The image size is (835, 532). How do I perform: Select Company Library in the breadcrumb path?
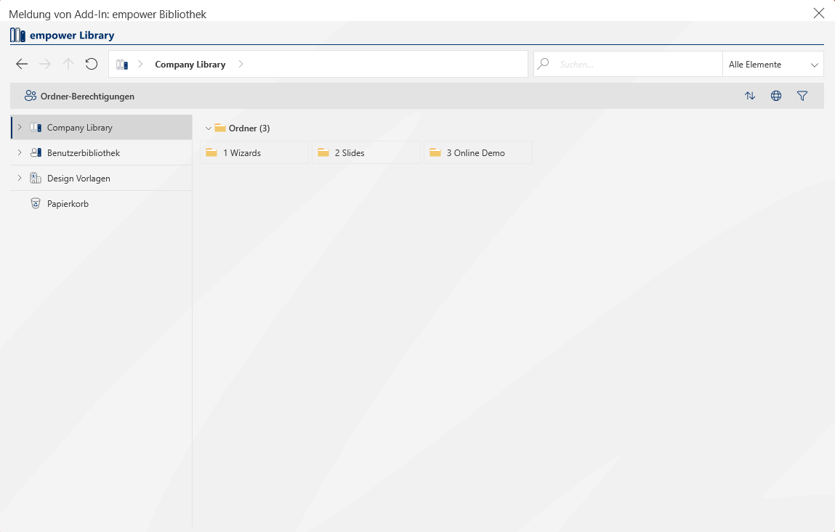click(190, 65)
